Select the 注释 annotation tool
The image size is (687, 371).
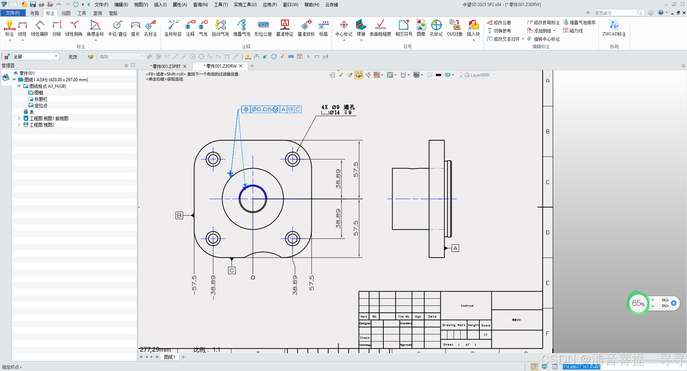click(190, 28)
